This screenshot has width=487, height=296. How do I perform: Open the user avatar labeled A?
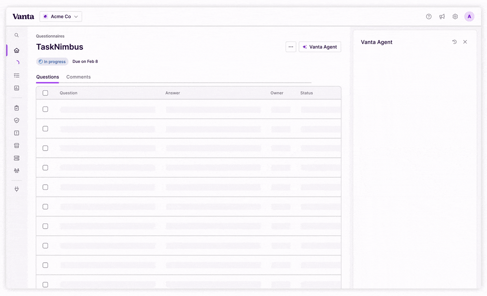469,17
